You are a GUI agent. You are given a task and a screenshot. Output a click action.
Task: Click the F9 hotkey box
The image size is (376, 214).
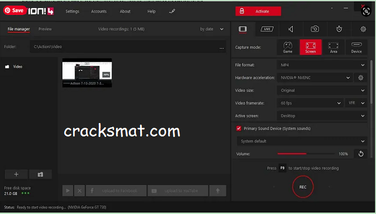click(x=283, y=168)
